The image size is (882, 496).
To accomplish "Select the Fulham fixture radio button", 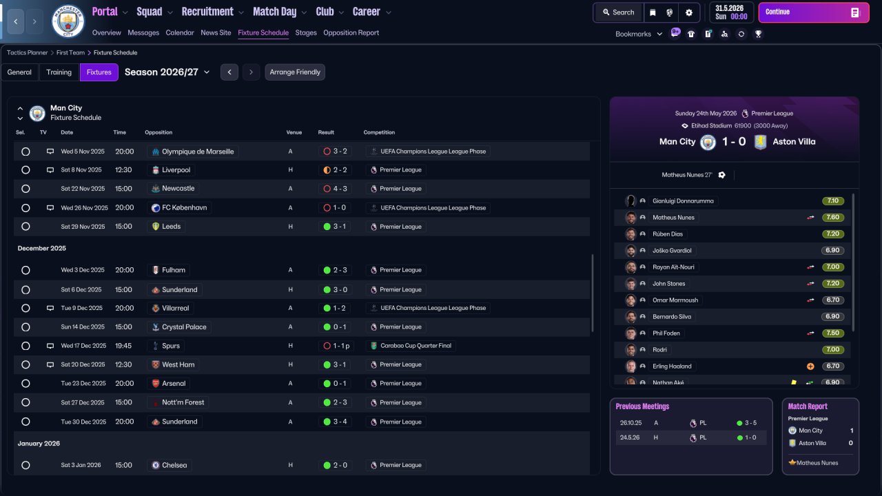I will [x=25, y=271].
